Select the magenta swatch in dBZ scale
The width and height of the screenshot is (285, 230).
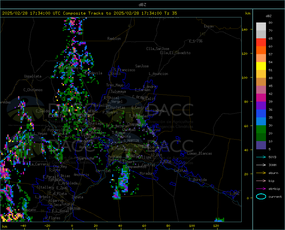[x=261, y=98]
